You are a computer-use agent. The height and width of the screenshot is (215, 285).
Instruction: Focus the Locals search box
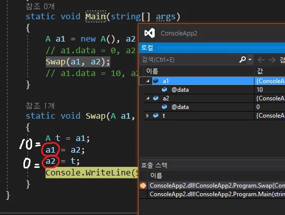point(190,60)
